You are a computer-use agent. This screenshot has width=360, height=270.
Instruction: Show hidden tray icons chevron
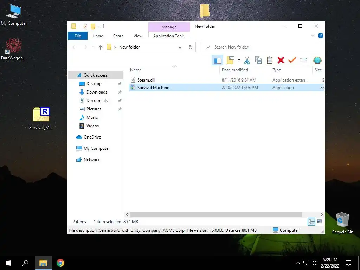tap(297, 263)
